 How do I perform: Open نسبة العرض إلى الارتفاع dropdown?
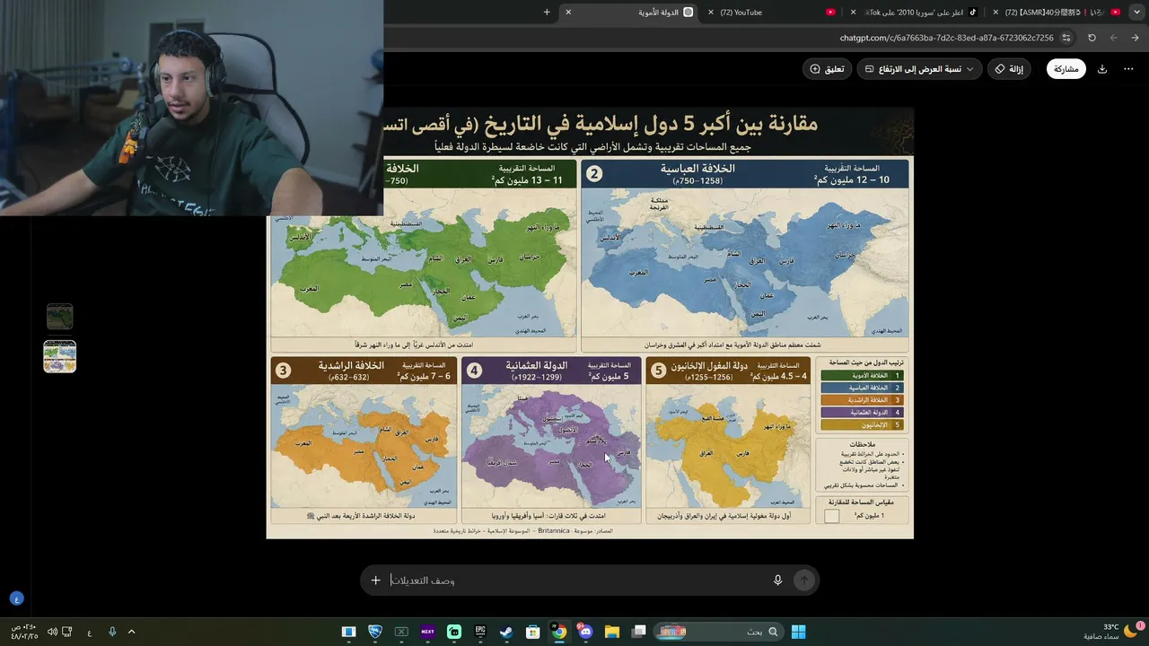[x=919, y=69]
